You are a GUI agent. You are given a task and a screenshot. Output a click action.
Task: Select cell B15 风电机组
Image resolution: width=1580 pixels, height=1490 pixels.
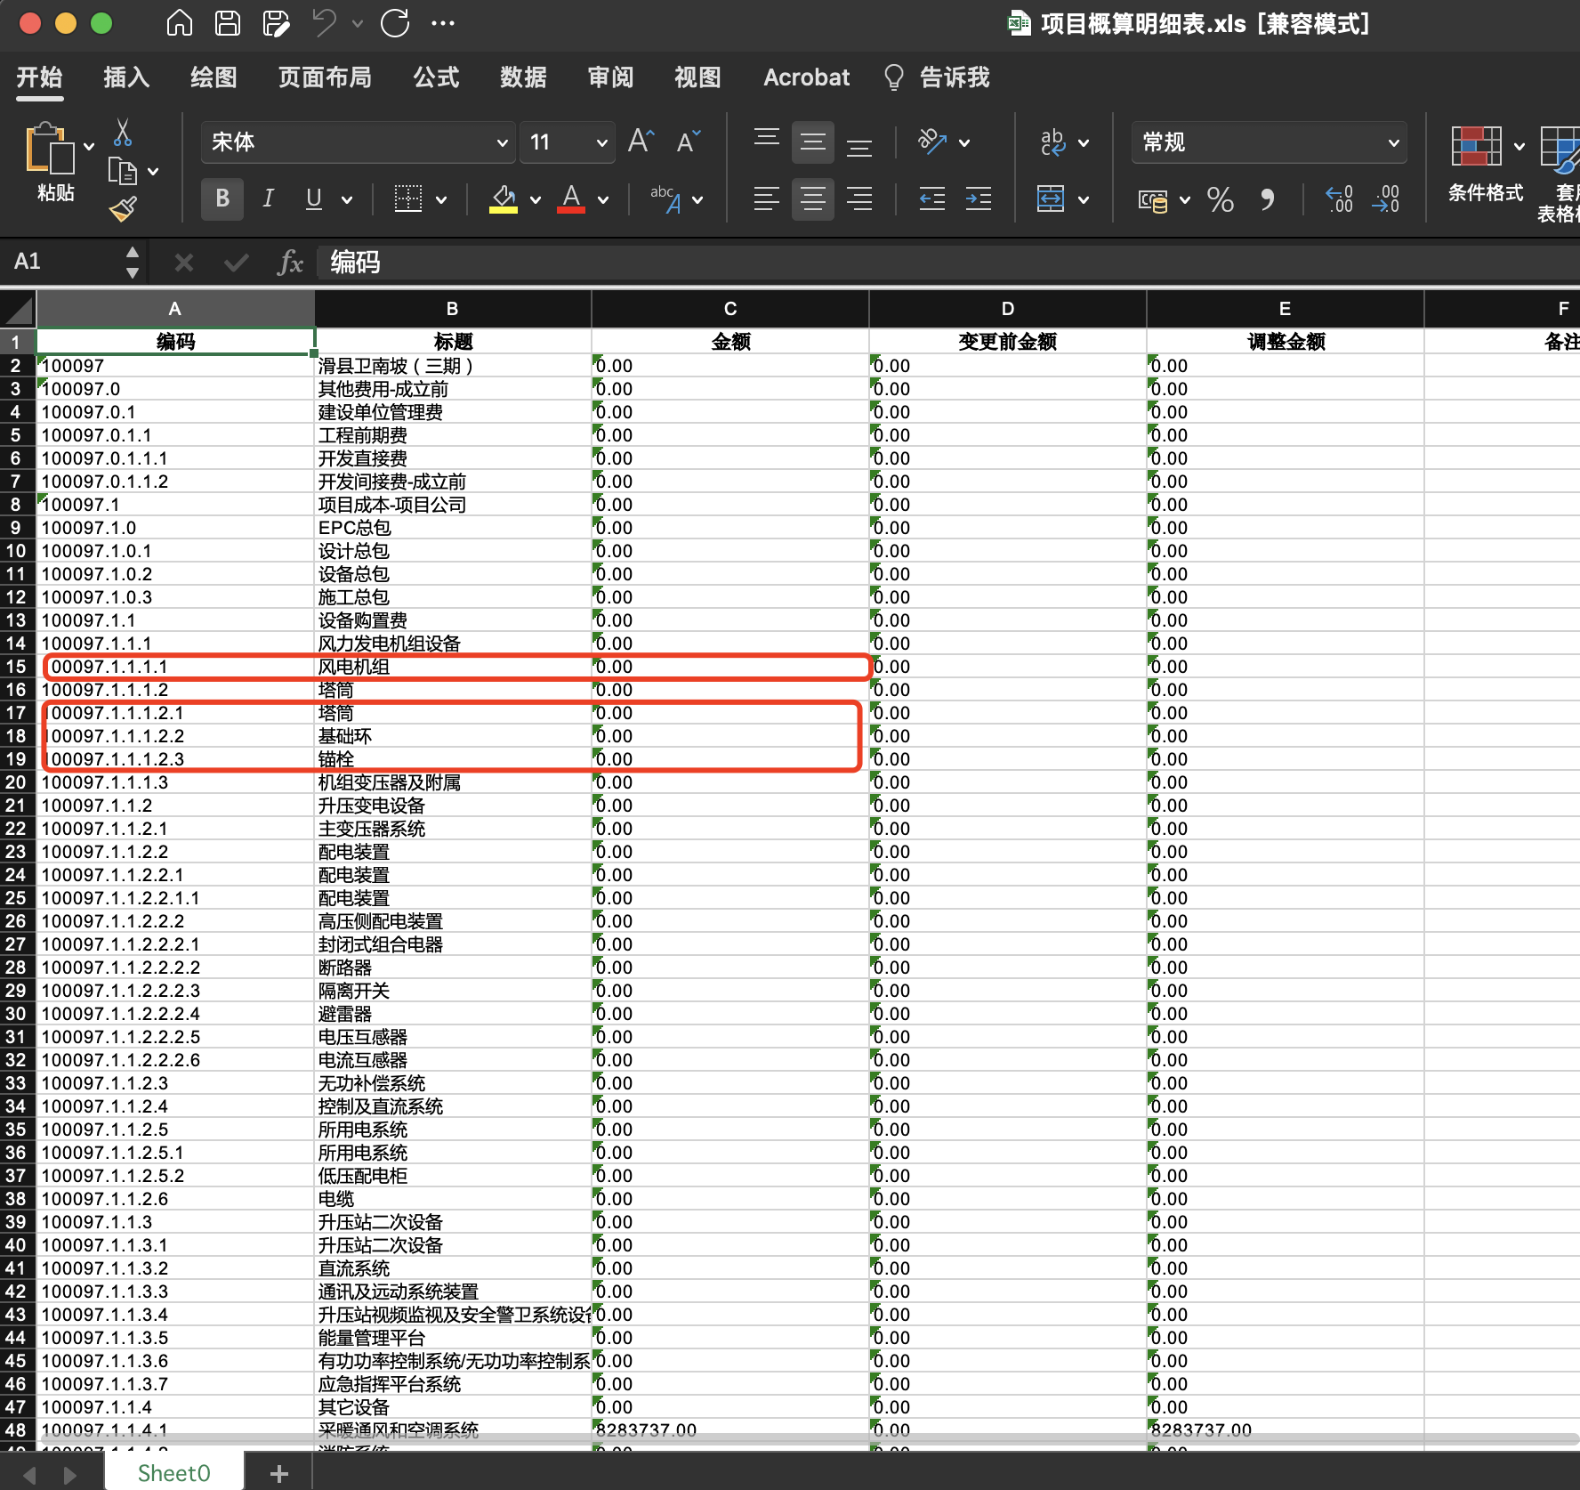click(453, 667)
